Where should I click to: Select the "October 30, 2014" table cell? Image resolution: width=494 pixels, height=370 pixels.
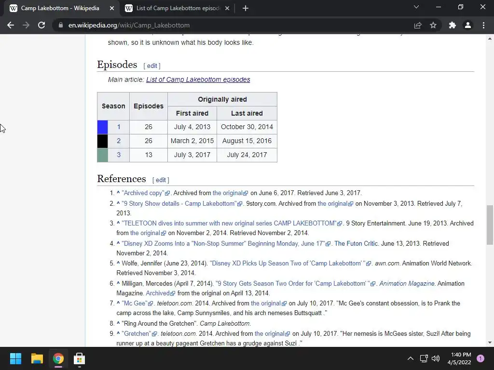pyautogui.click(x=247, y=127)
